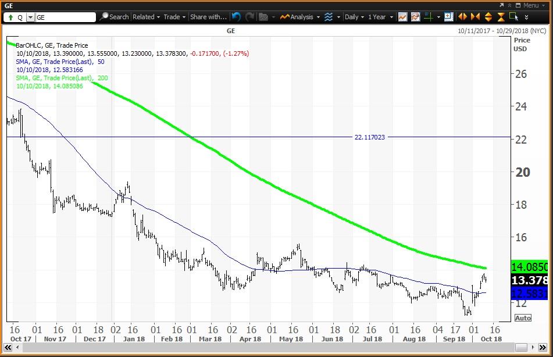
Task: Click the SMA 50 legend label
Action: [x=60, y=62]
